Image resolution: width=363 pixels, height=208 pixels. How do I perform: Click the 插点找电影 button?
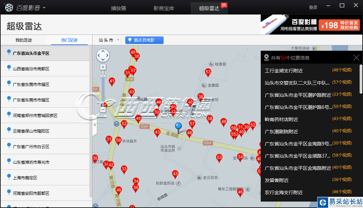pos(144,40)
